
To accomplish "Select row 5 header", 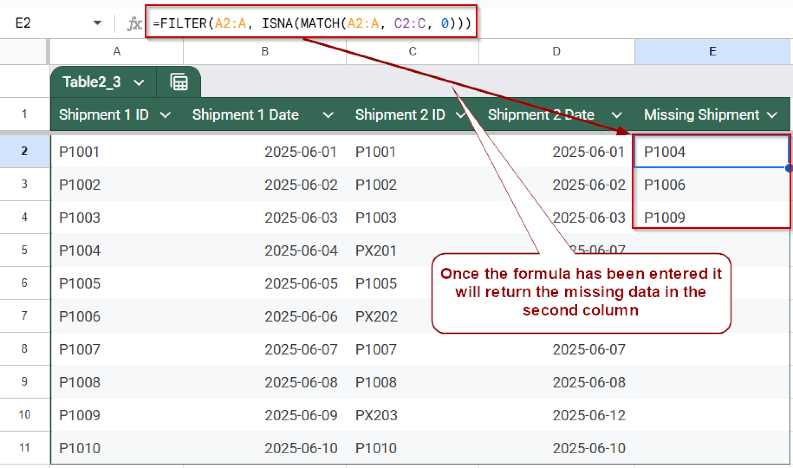I will coord(24,250).
